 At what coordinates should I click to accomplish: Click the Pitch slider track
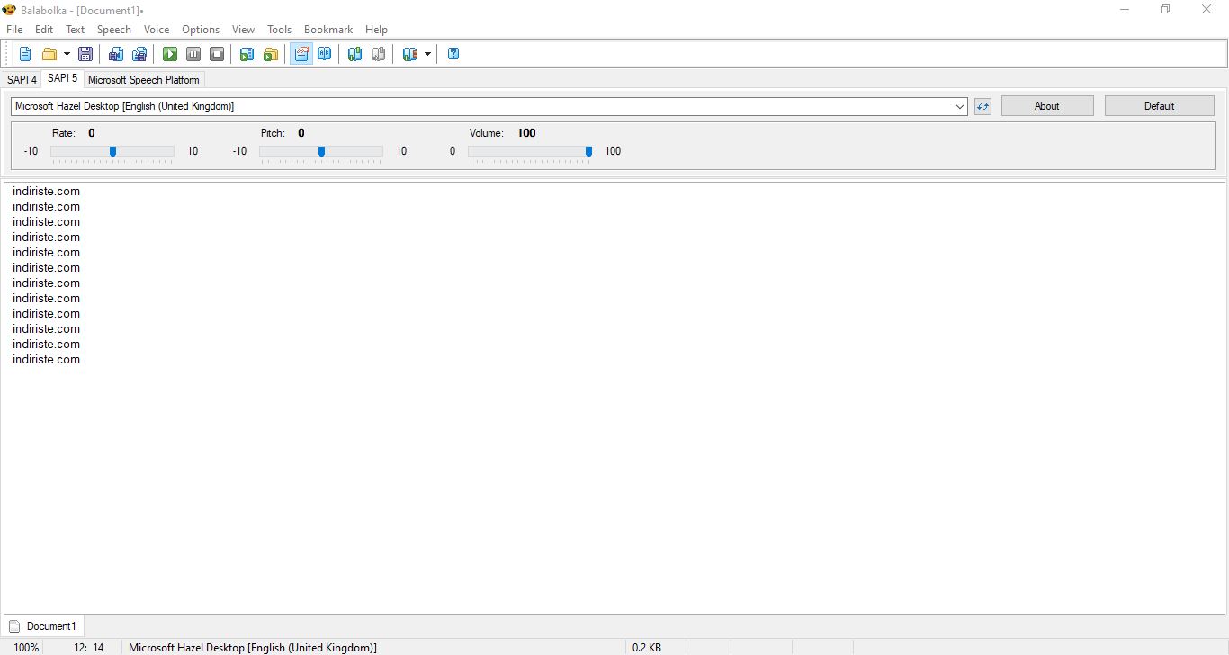pos(321,151)
